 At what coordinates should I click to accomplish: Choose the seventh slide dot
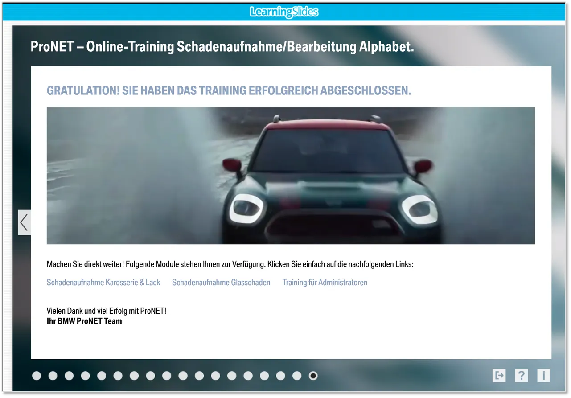(x=134, y=376)
